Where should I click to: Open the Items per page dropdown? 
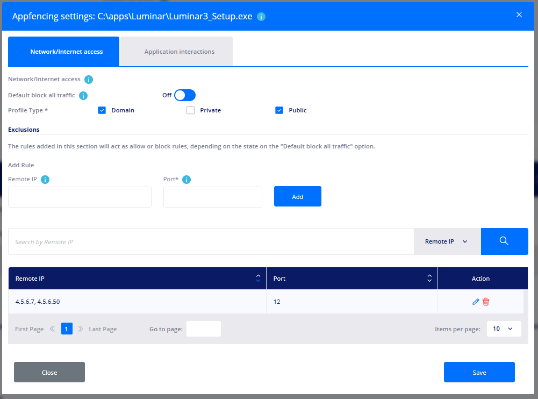[504, 329]
